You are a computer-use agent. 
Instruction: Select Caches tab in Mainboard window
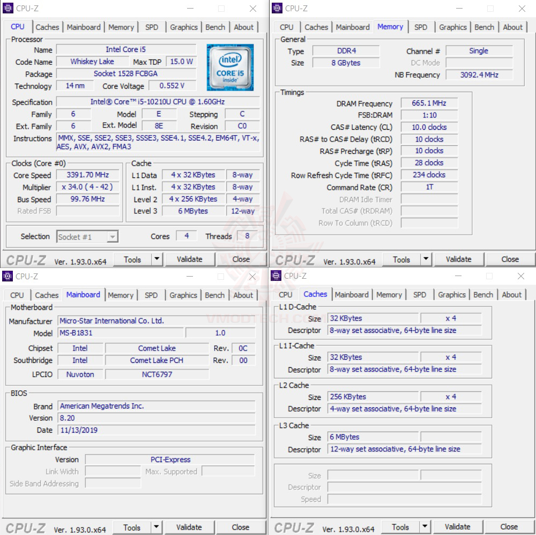(x=47, y=295)
